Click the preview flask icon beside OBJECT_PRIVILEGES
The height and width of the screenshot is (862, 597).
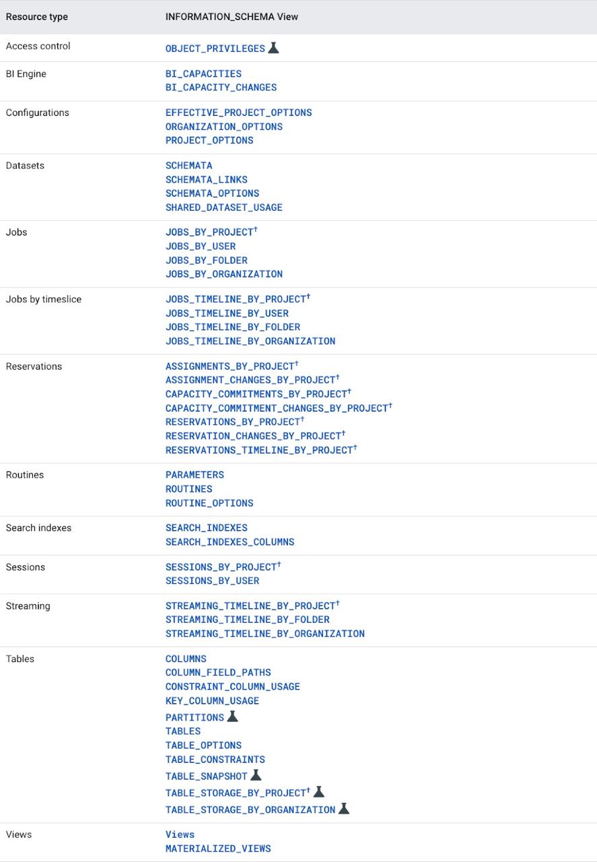(273, 48)
